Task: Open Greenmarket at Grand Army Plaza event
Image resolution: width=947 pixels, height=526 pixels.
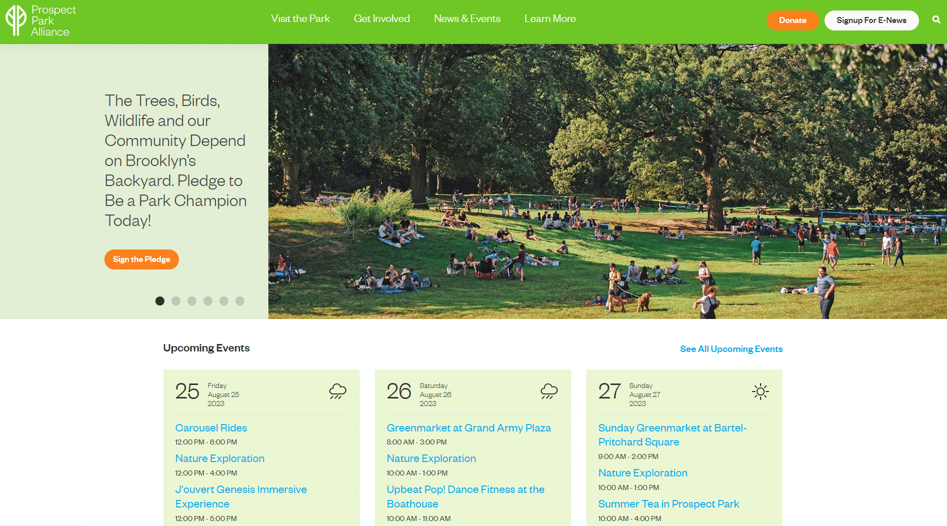Action: [469, 428]
